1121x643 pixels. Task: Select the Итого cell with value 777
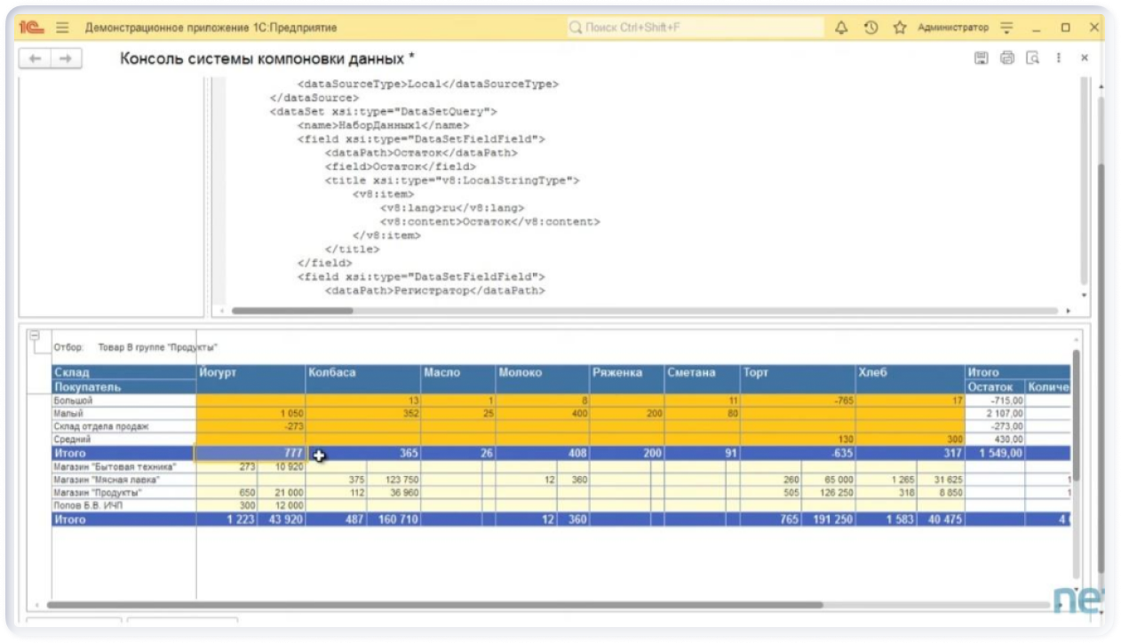point(250,453)
